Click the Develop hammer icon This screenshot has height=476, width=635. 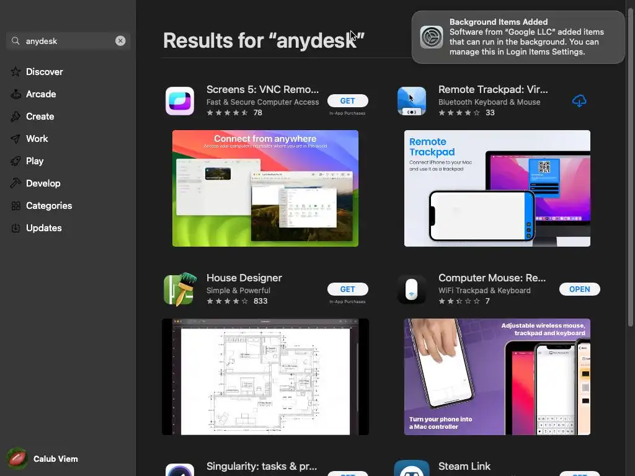point(16,183)
